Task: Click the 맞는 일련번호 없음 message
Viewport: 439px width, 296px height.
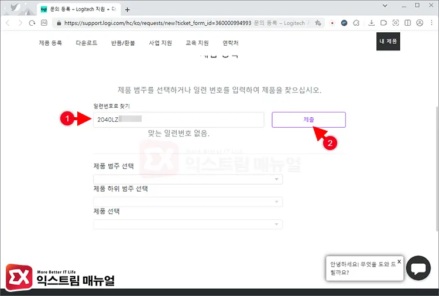Action: pos(179,133)
